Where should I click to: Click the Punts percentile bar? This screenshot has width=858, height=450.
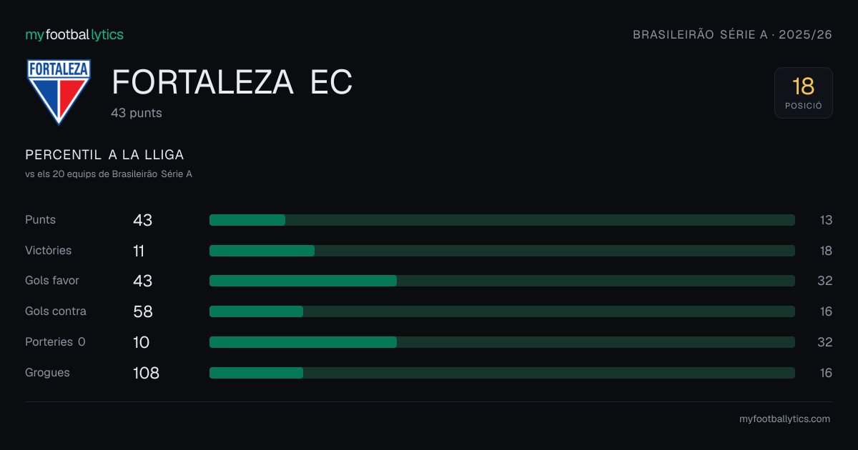(502, 220)
